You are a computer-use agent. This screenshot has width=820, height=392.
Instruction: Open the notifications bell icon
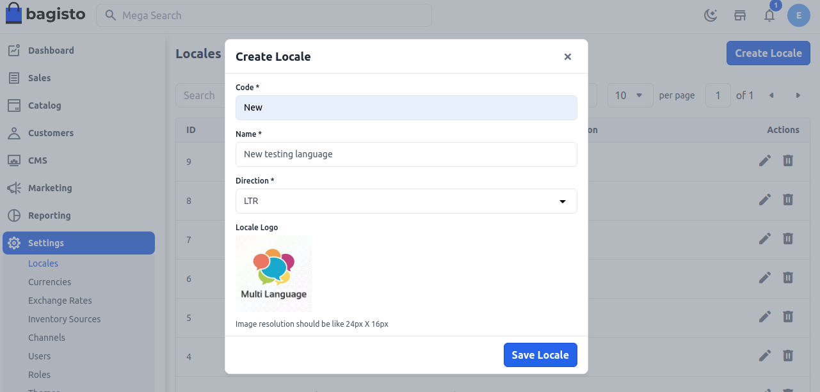769,15
